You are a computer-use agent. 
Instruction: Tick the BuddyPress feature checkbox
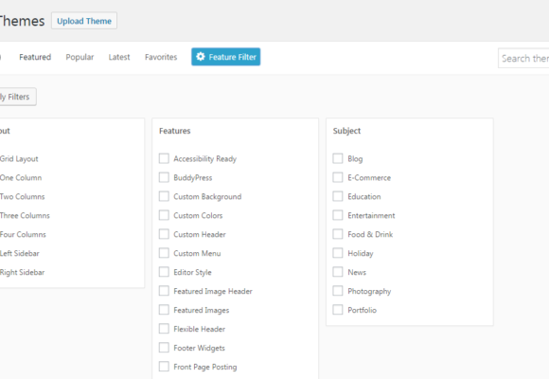164,177
